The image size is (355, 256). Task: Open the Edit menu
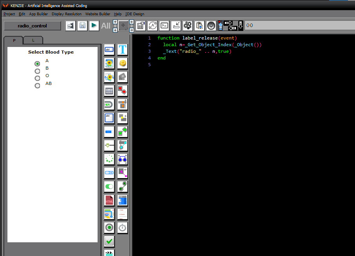coord(22,14)
